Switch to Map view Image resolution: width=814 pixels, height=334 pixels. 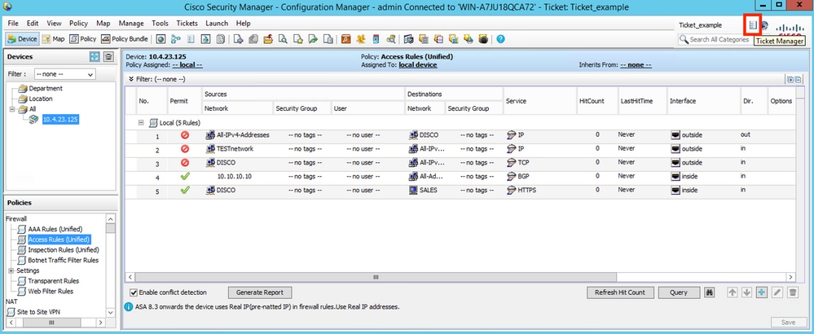(x=54, y=39)
